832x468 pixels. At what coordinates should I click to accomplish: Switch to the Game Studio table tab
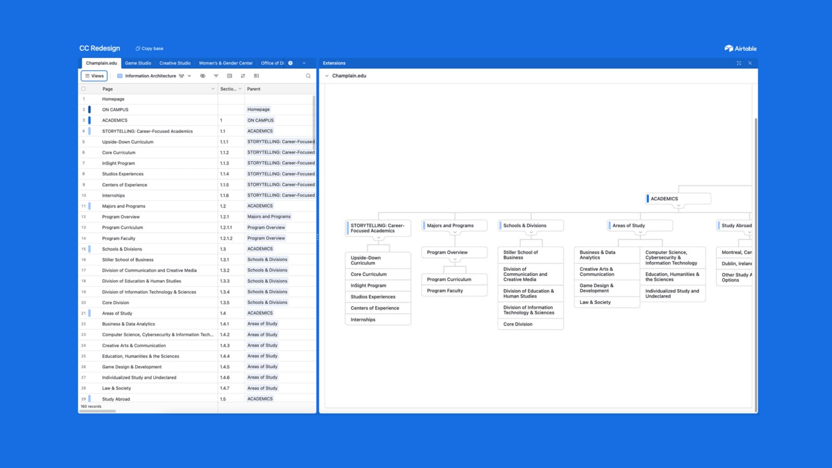point(138,63)
